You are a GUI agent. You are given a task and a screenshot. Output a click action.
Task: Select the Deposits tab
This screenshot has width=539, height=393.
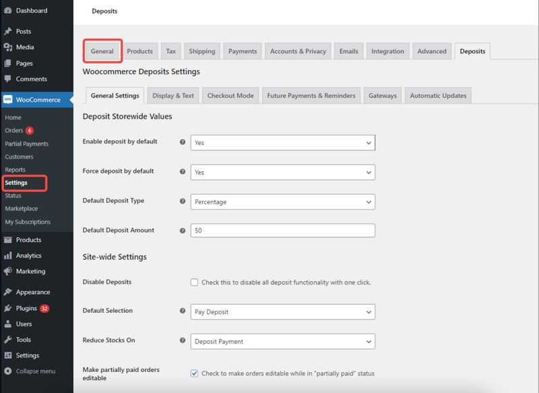472,51
